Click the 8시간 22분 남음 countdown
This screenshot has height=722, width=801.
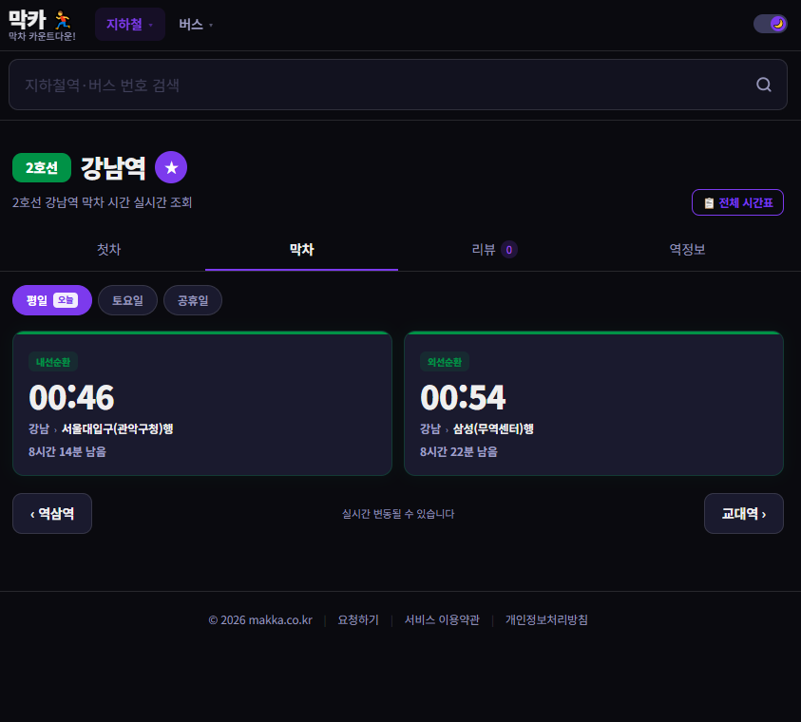[459, 452]
